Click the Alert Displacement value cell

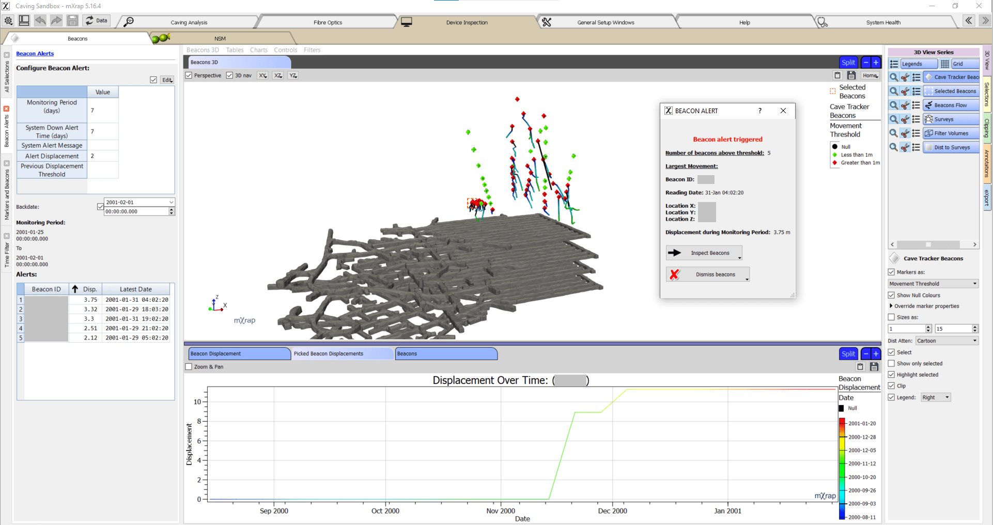tap(103, 156)
